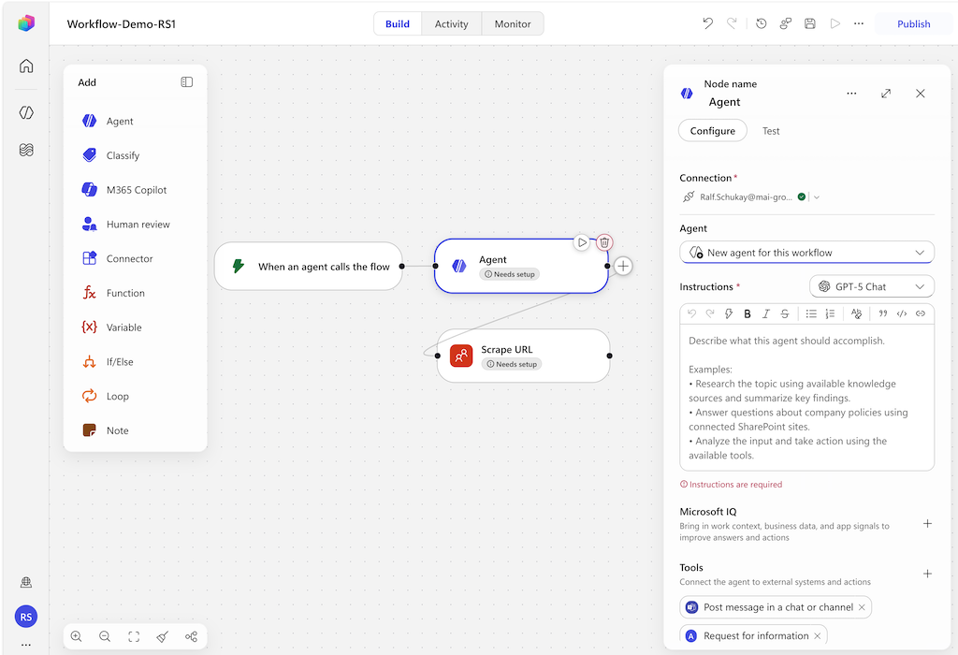
Task: Open the Configure tab in node panel
Action: (712, 131)
